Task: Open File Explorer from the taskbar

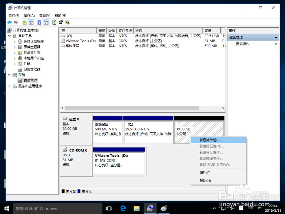Action: point(137,209)
